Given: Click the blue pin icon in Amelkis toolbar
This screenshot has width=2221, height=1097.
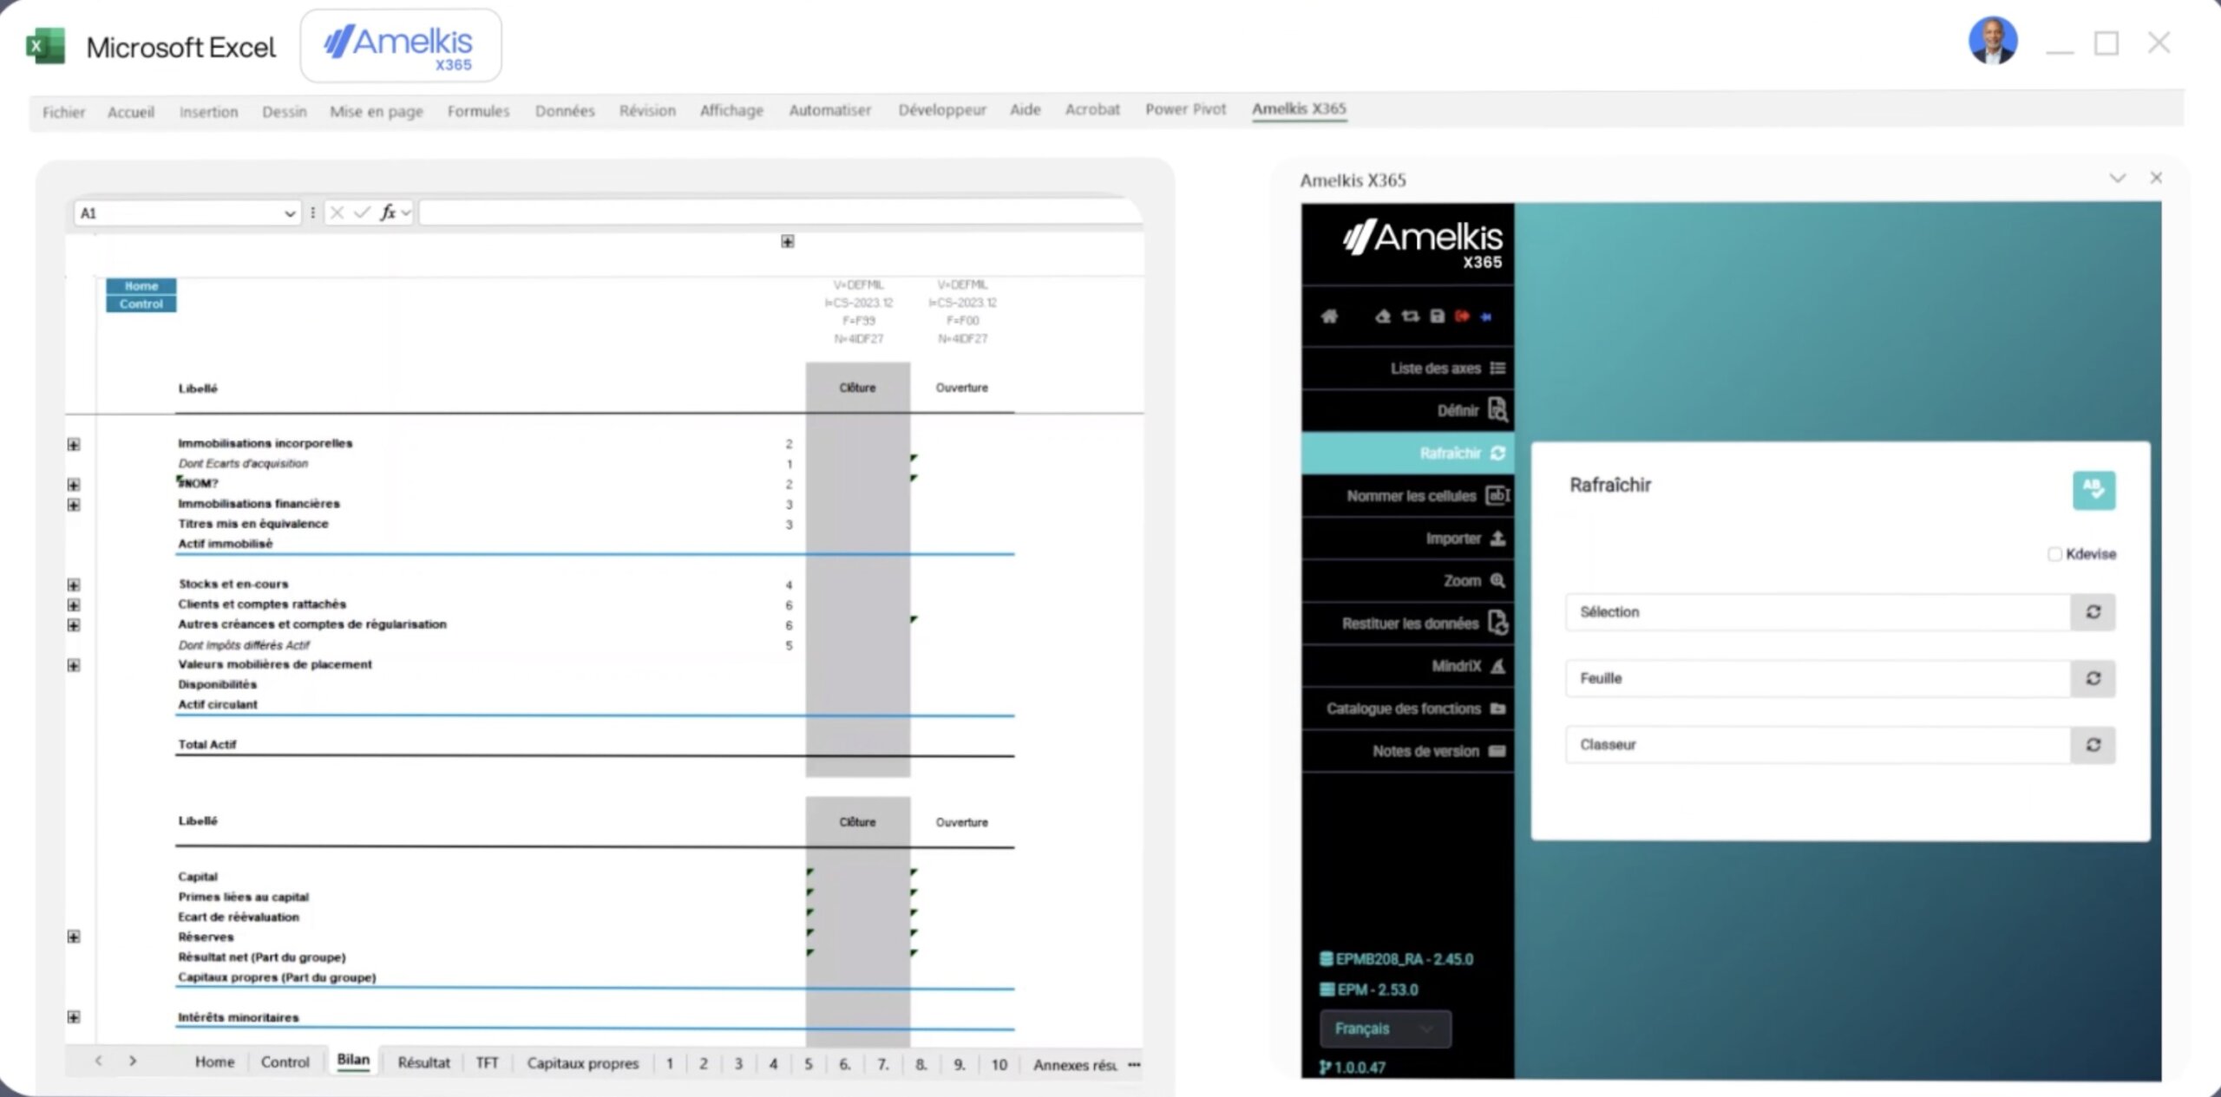Looking at the screenshot, I should pyautogui.click(x=1486, y=317).
